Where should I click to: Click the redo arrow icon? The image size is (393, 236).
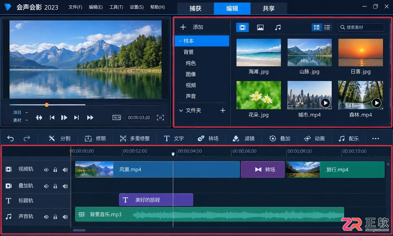27,138
